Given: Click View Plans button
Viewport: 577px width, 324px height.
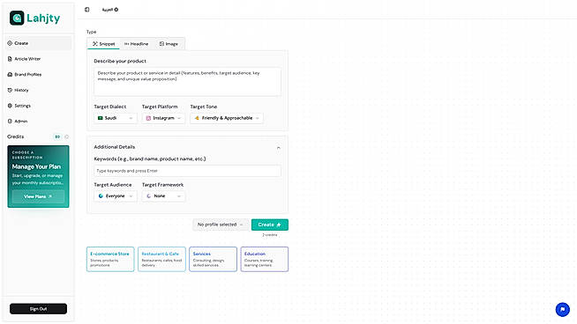Looking at the screenshot, I should pos(38,196).
